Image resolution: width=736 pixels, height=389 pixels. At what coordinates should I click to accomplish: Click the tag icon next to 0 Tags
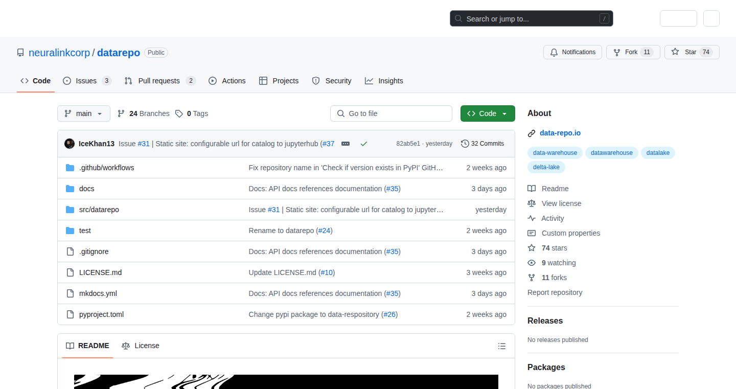pos(179,113)
